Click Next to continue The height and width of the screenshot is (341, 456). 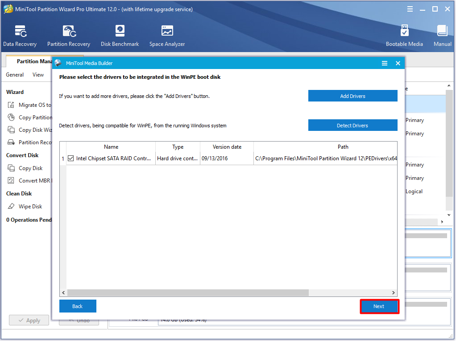pyautogui.click(x=379, y=306)
